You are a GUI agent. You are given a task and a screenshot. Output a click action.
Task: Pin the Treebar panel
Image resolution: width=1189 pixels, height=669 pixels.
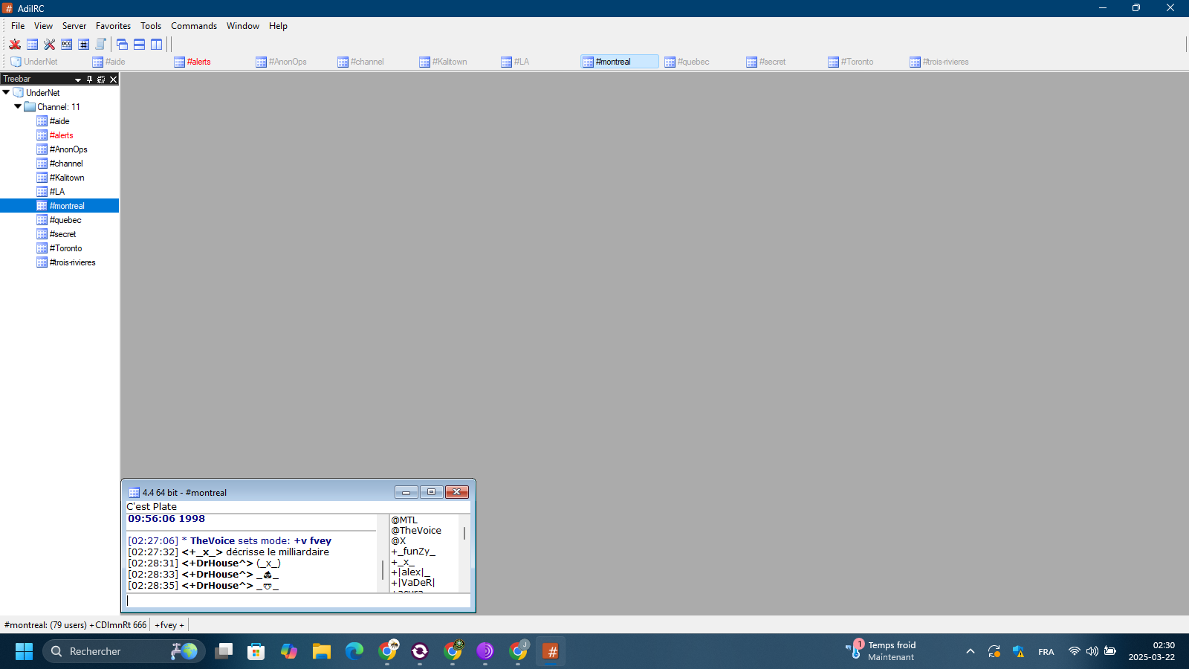tap(89, 79)
